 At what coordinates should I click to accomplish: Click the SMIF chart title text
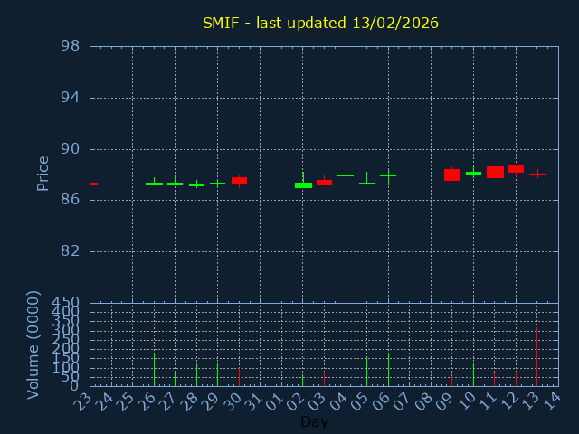(320, 23)
